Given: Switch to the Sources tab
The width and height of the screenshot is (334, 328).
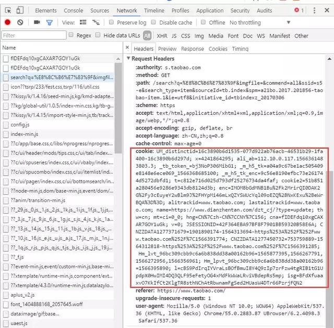Looking at the screenshot, I should tap(100, 10).
